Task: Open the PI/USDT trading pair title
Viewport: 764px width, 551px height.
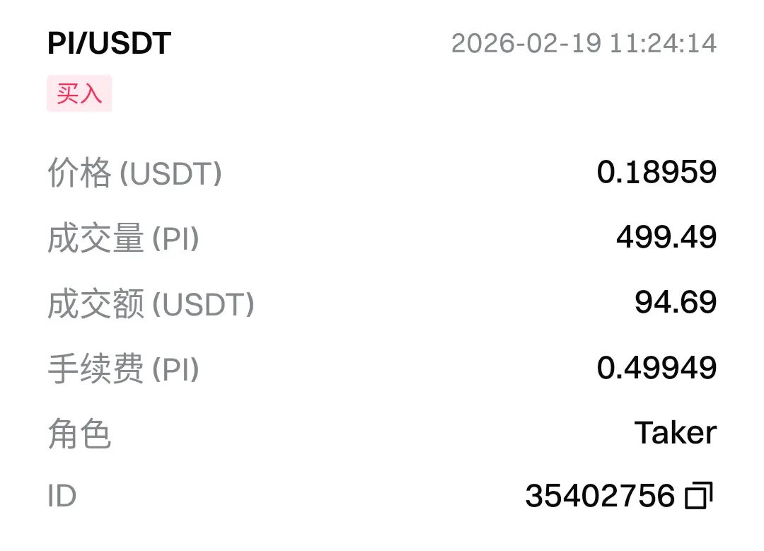Action: click(109, 43)
